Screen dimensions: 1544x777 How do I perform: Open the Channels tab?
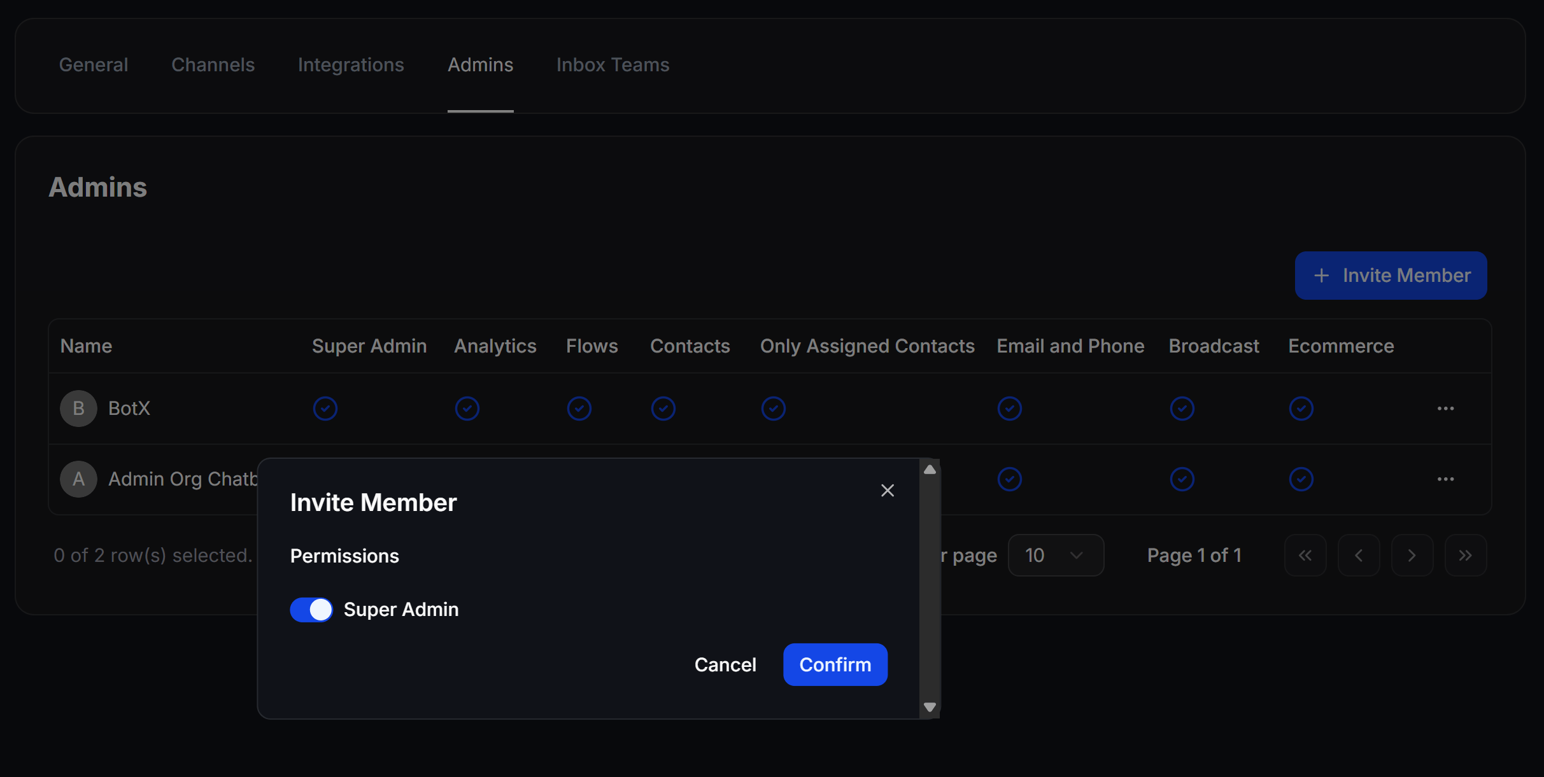tap(213, 65)
